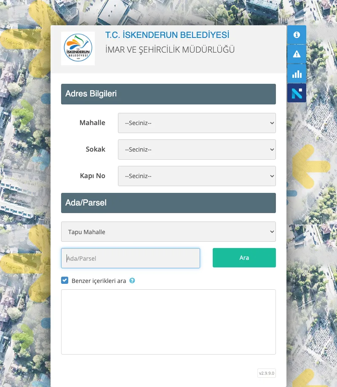Click the warning triangle icon

click(297, 54)
